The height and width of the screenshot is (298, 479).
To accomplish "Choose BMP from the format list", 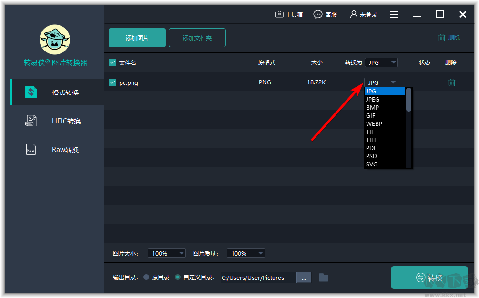I will click(x=385, y=108).
